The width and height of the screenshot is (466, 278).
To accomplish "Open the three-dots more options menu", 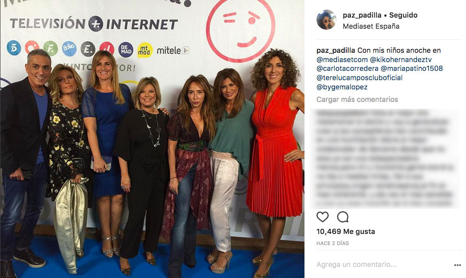I will coord(457,265).
